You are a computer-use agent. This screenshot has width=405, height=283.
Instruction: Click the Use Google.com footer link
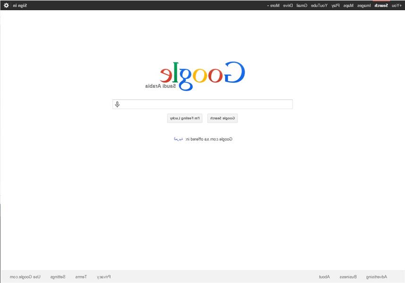[x=25, y=277]
